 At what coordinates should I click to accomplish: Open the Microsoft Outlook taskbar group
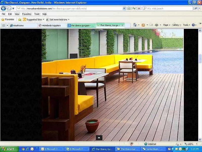coord(52,149)
